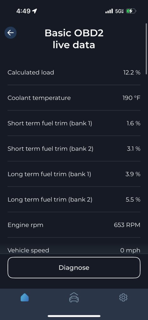
Task: Open the home tab icon
Action: click(24, 297)
